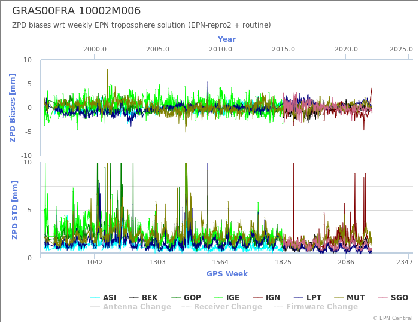Viewport: 419px width, 323px height.
Task: Click the EPN Central credit link
Action: point(393,318)
